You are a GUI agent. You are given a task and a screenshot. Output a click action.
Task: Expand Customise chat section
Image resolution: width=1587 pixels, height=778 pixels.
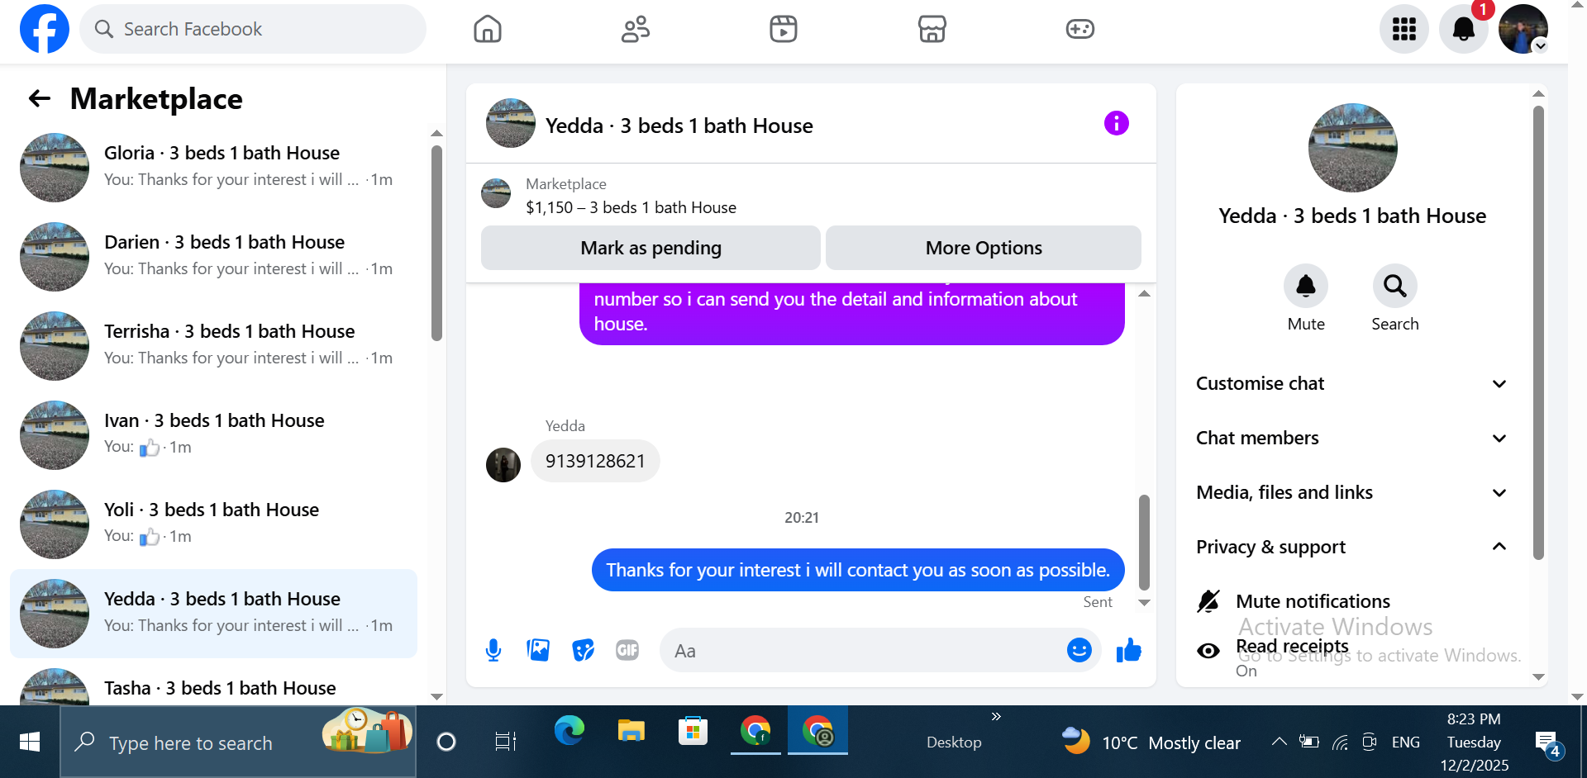[x=1352, y=383]
